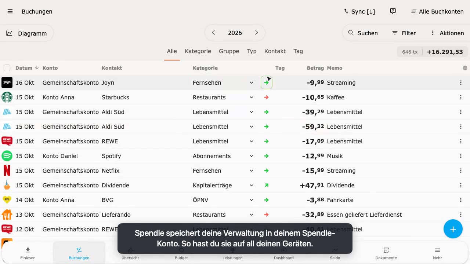Click the Spotify logo icon
This screenshot has width=470, height=264.
click(x=7, y=156)
